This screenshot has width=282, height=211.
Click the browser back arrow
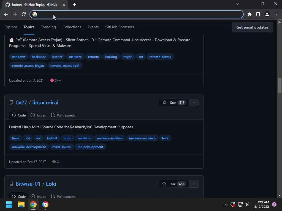pyautogui.click(x=6, y=14)
